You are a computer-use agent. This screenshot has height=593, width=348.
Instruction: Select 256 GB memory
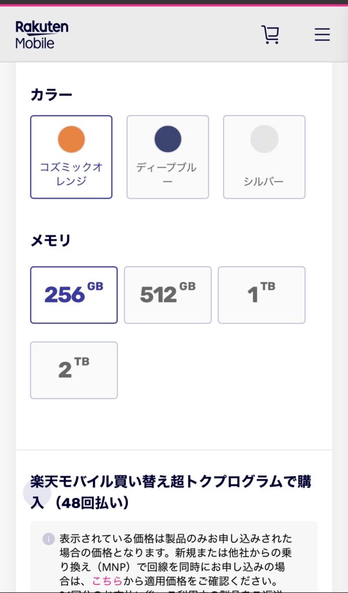(74, 295)
